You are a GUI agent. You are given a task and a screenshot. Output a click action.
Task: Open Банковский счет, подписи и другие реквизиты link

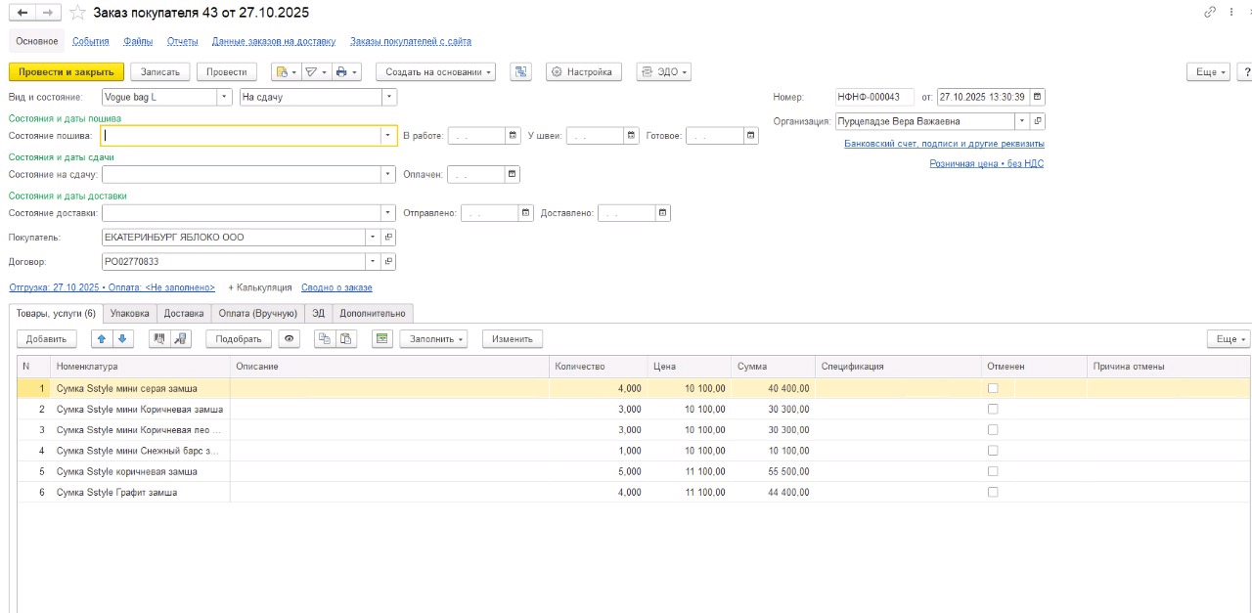[944, 144]
